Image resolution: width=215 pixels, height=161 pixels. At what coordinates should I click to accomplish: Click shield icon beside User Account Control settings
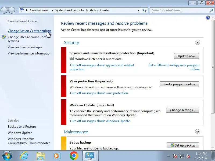pos(4,37)
